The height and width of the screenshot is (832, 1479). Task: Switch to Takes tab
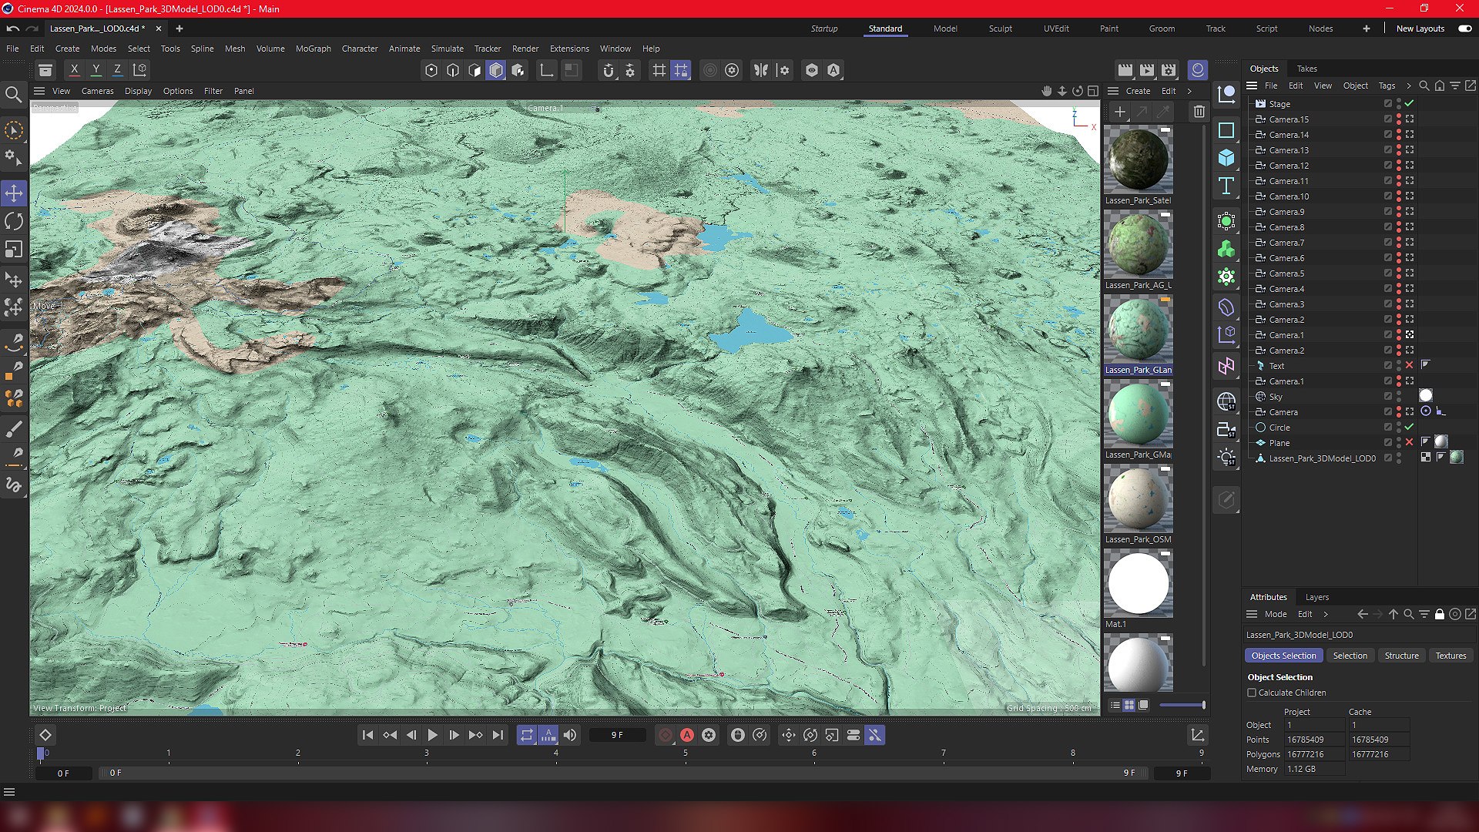(x=1306, y=69)
